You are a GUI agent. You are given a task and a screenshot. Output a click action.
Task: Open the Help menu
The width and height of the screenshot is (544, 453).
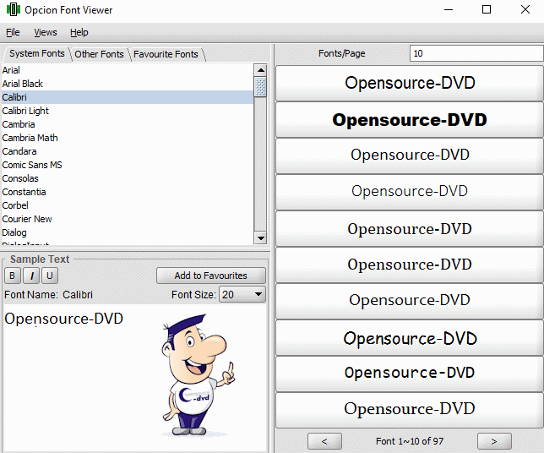pos(79,32)
